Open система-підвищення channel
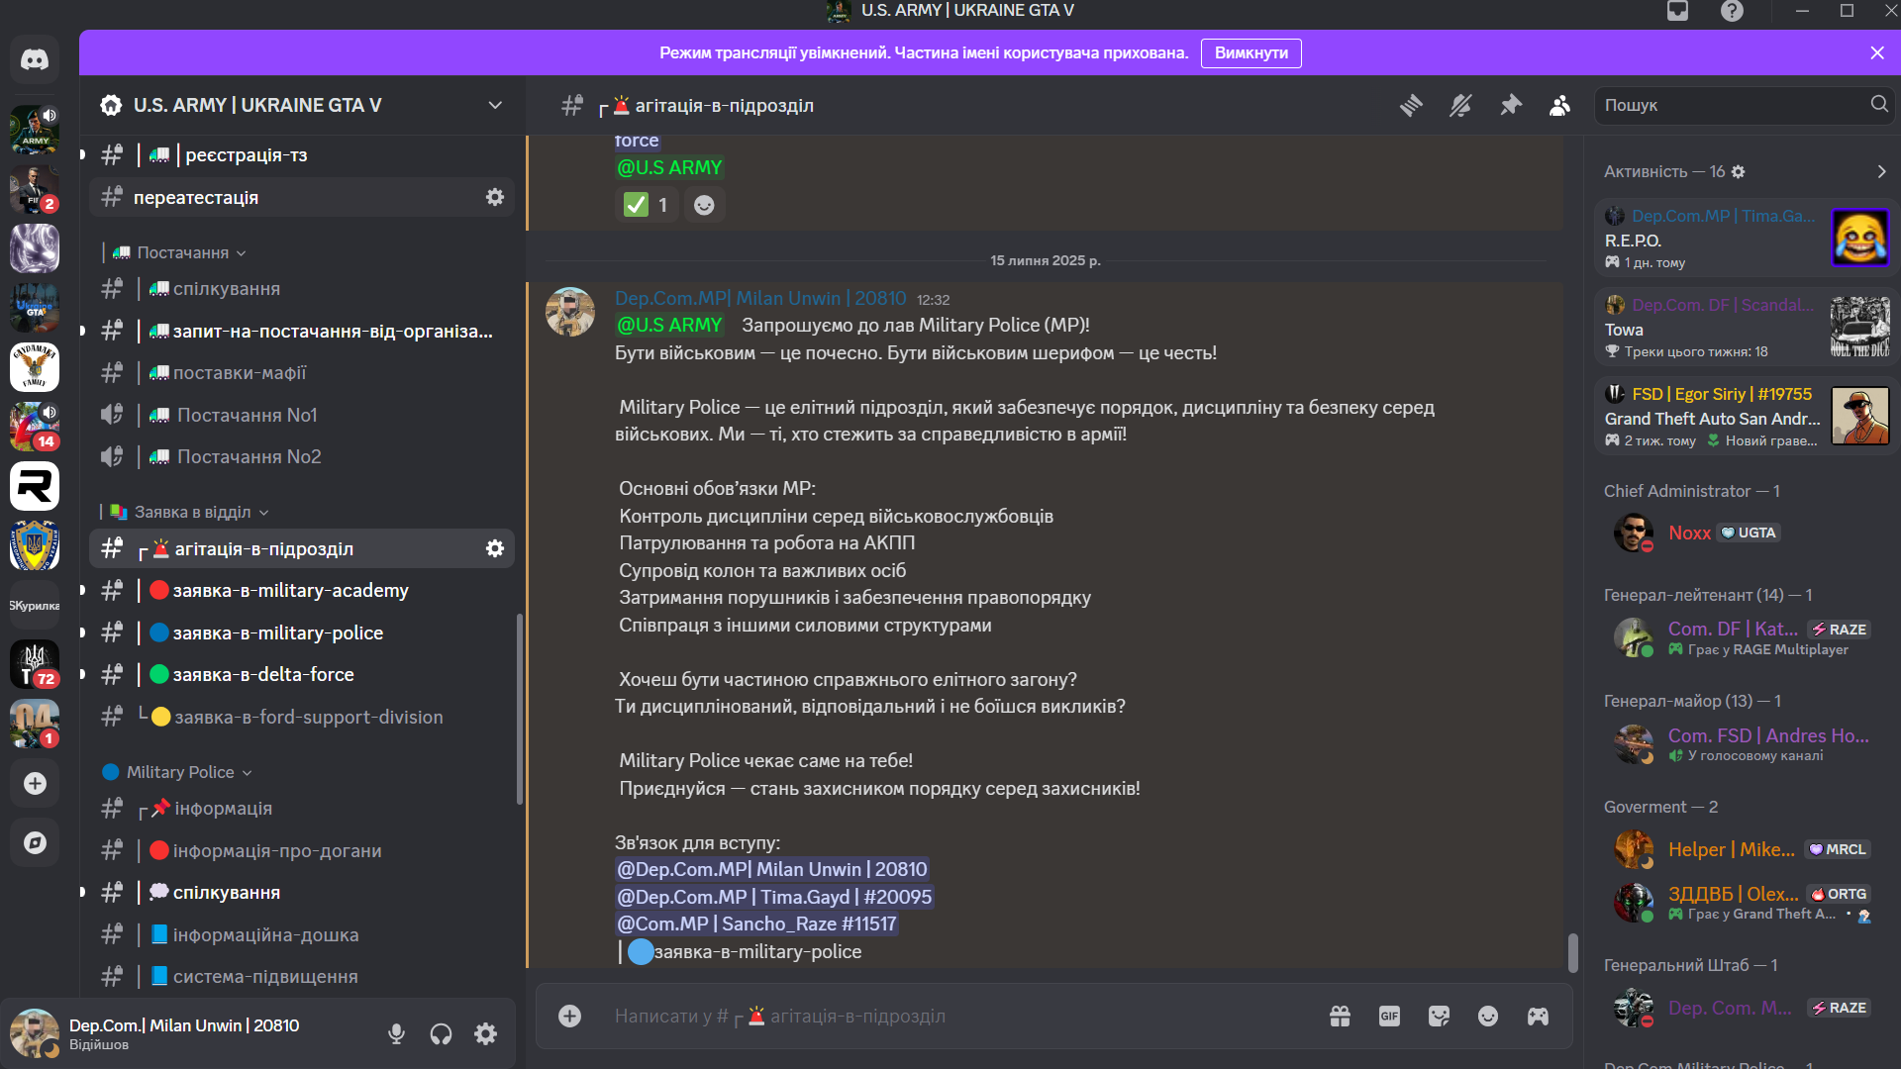Viewport: 1901px width, 1069px height. pos(302,976)
